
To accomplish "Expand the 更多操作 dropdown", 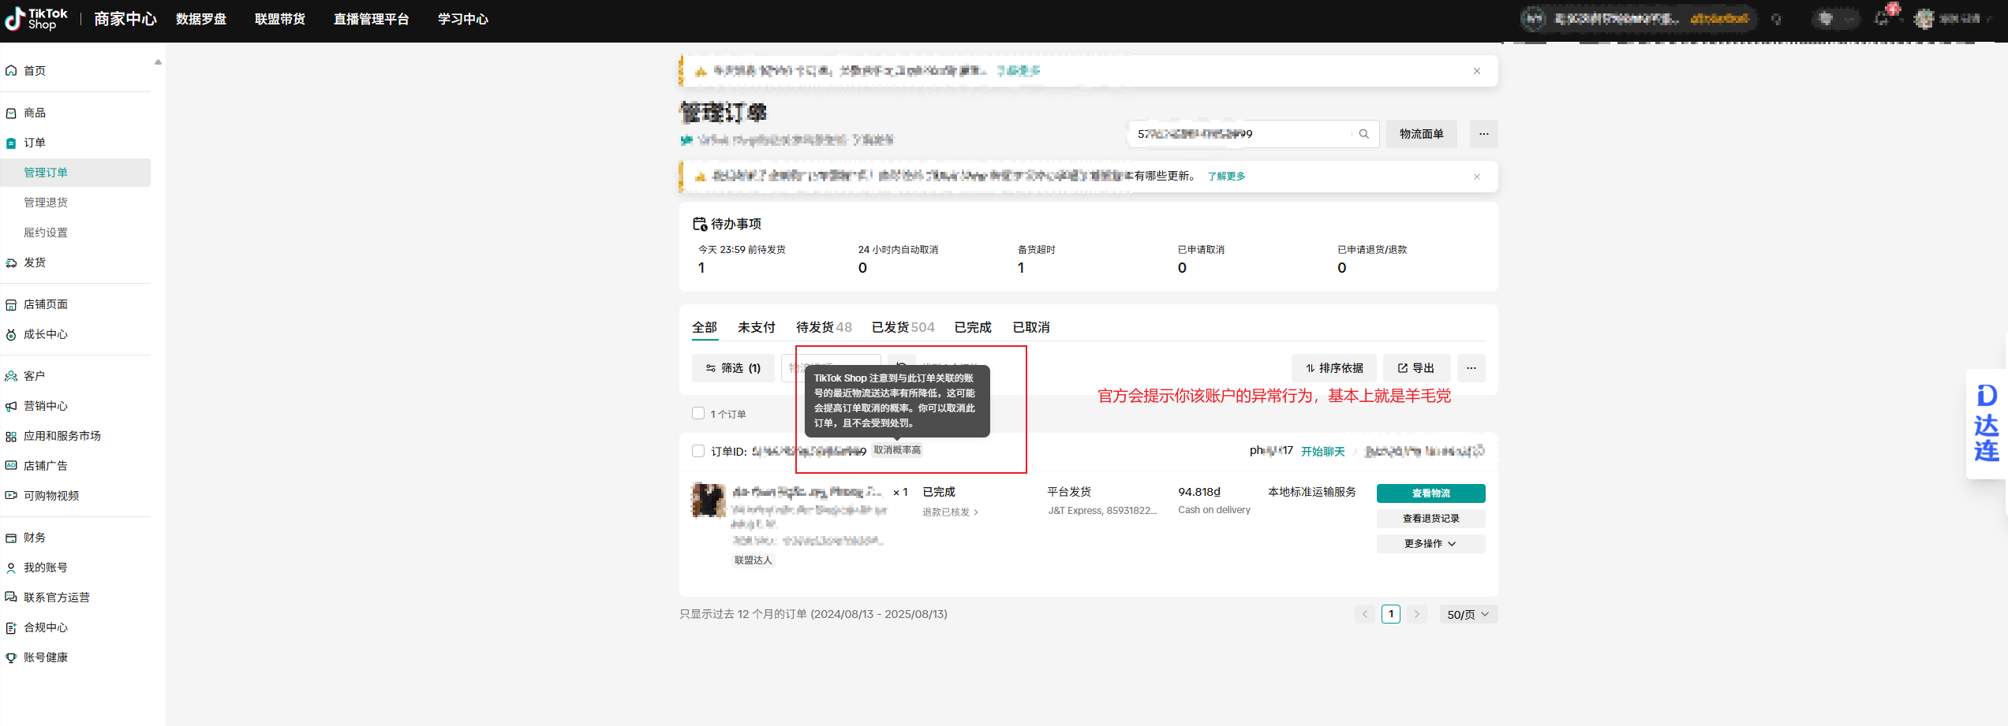I will 1431,544.
